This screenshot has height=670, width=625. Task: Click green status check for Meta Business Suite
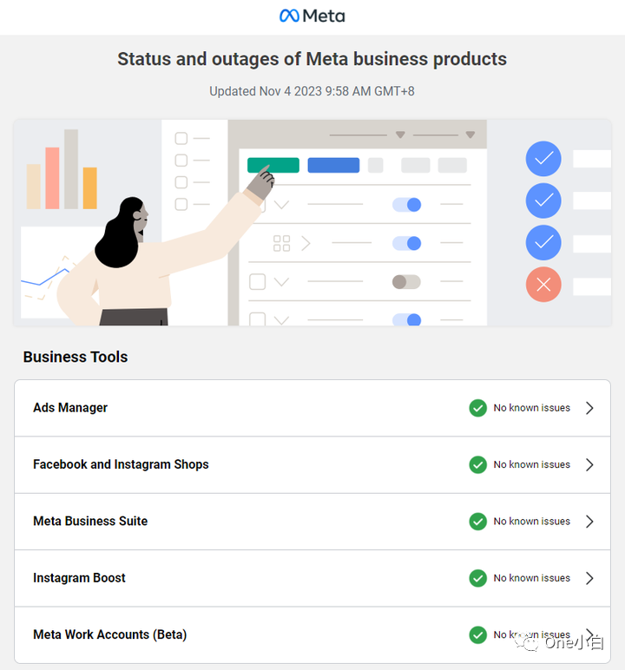click(x=478, y=522)
